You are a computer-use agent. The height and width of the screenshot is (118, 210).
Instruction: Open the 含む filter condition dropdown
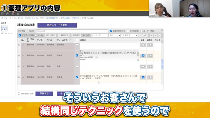click(115, 35)
